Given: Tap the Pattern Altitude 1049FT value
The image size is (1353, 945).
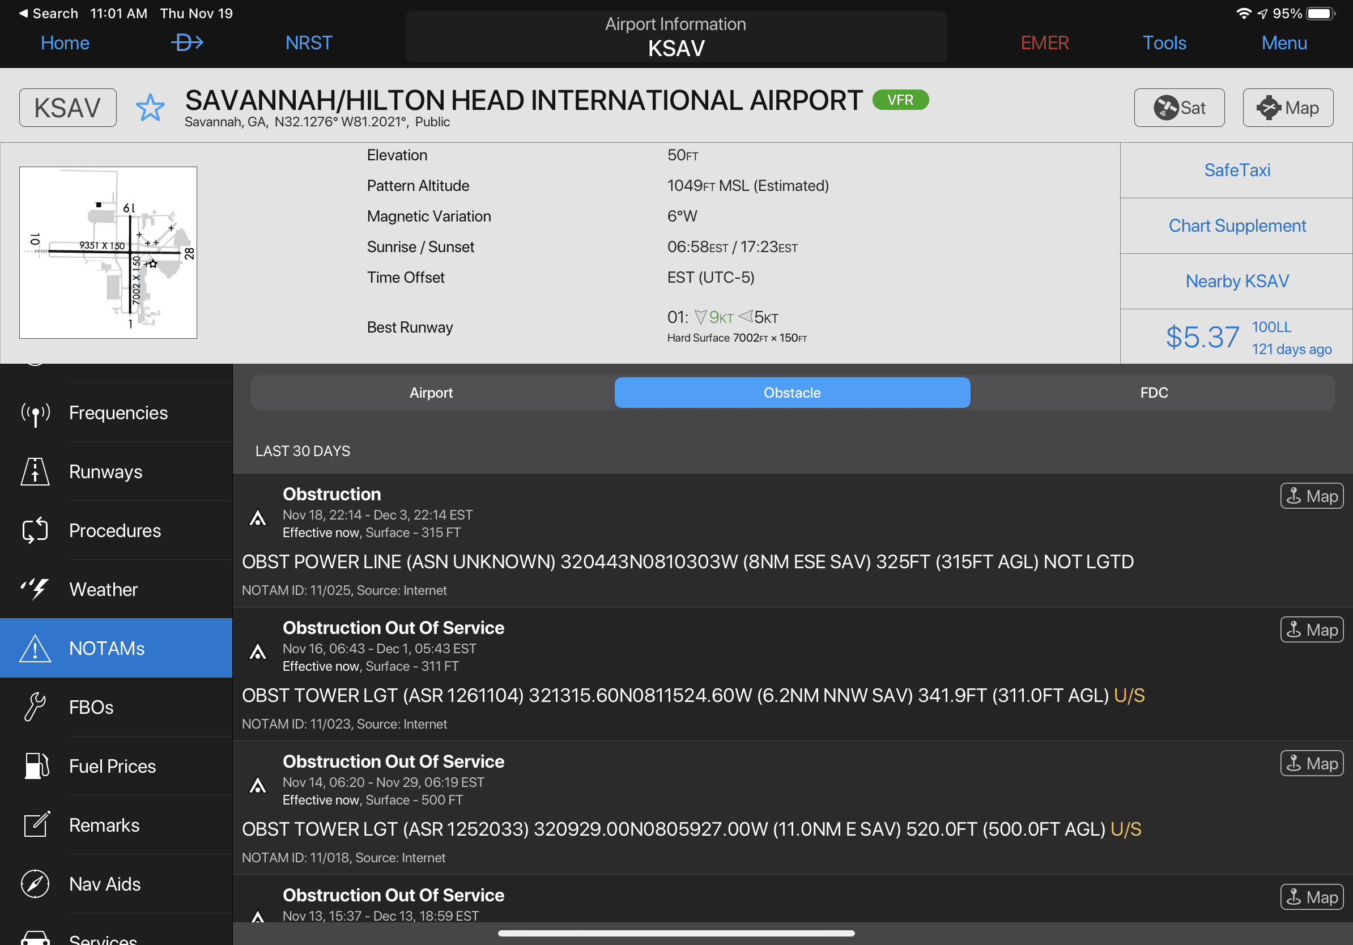Looking at the screenshot, I should coord(747,186).
